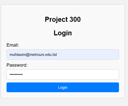This screenshot has width=128, height=106.
Task: Click the white 'Login' text on blue button
Action: (63, 87)
